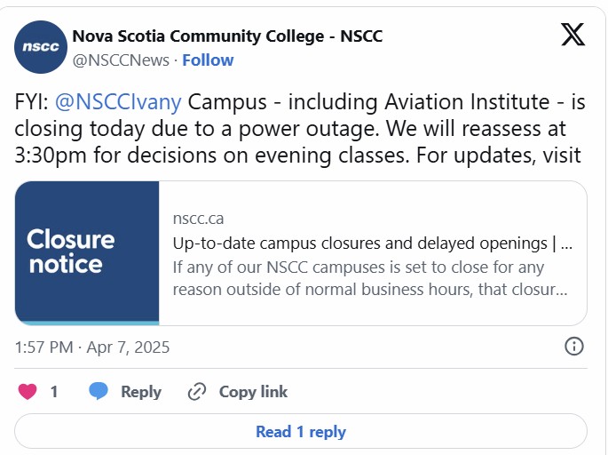The height and width of the screenshot is (455, 608).
Task: Open the nscc.ca domain link in card
Action: pos(198,219)
